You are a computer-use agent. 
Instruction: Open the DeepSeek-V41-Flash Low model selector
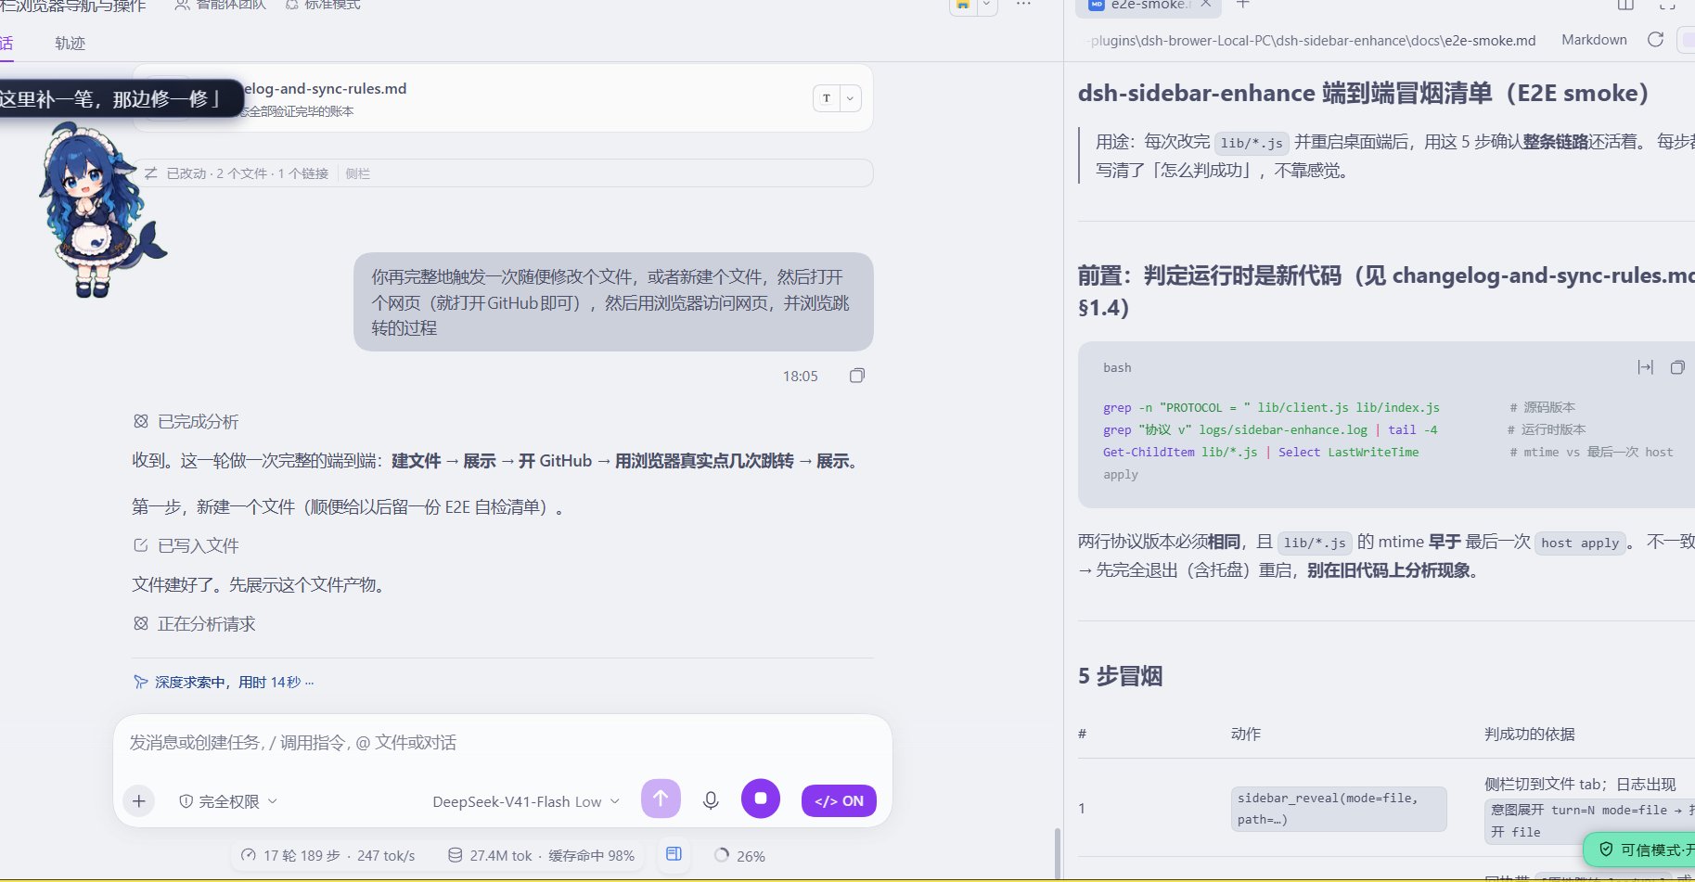pos(525,801)
